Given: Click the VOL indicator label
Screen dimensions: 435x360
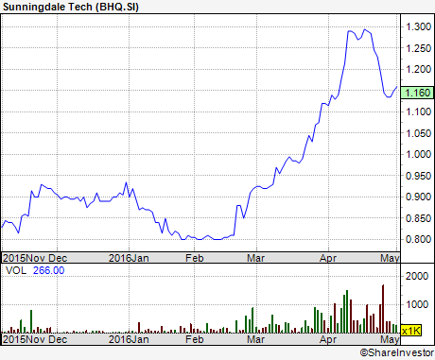Looking at the screenshot, I should coord(16,270).
